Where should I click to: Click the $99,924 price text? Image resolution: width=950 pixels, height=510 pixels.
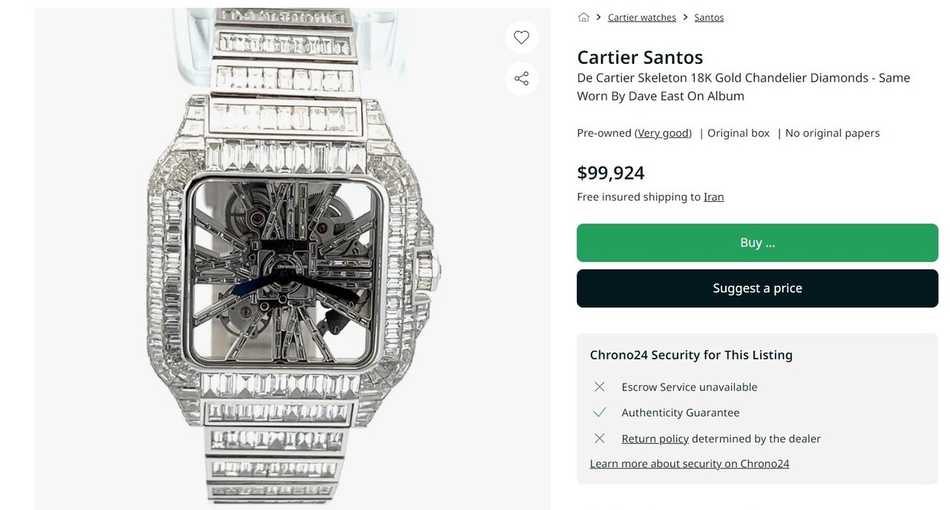611,173
